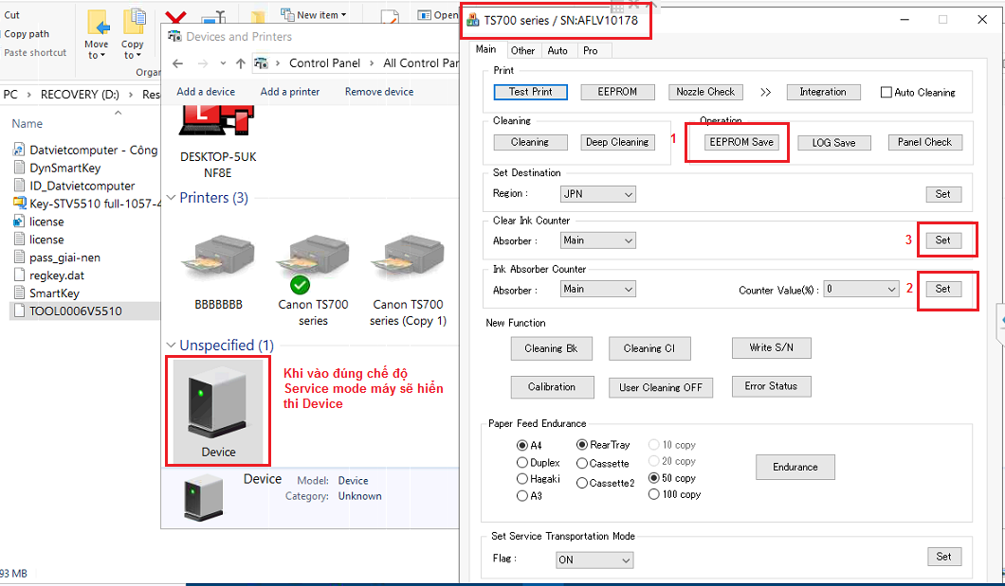Click the Panel Check button

tap(924, 143)
